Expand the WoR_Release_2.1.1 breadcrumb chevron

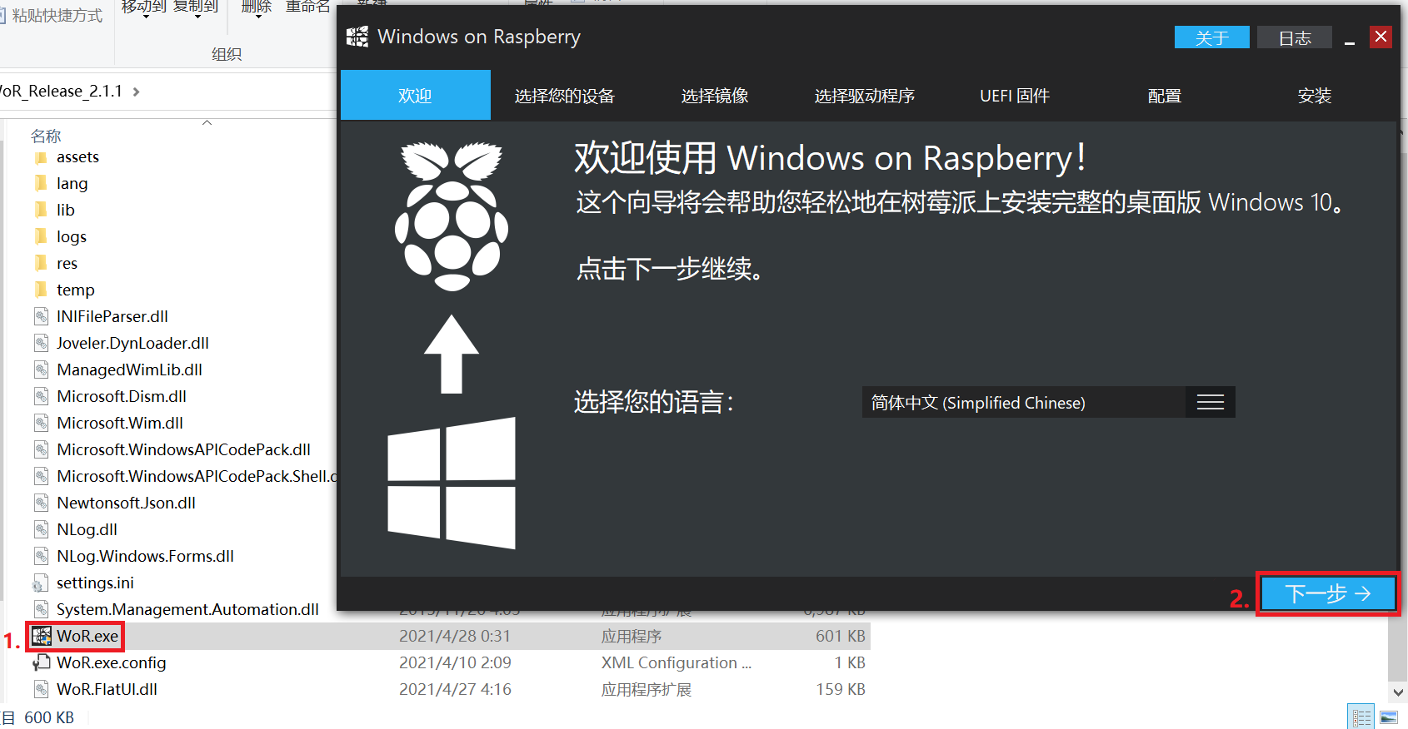coord(136,92)
